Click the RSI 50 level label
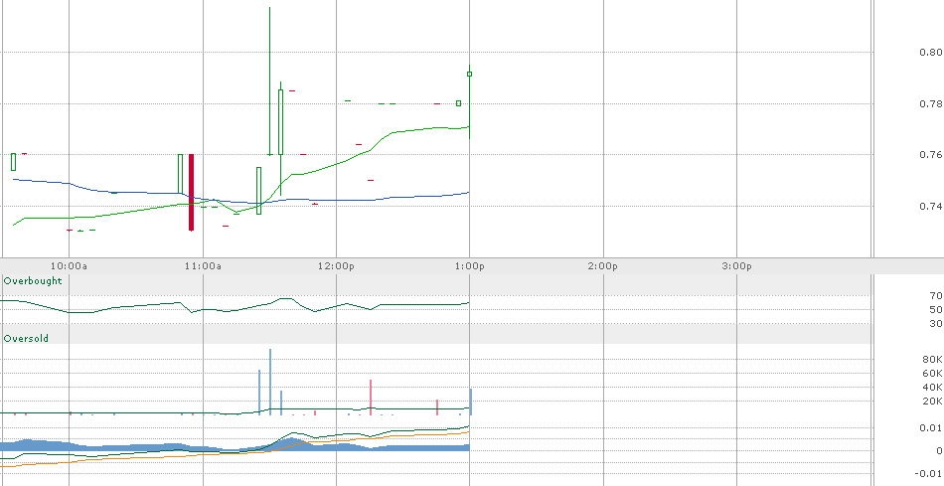 pyautogui.click(x=936, y=309)
